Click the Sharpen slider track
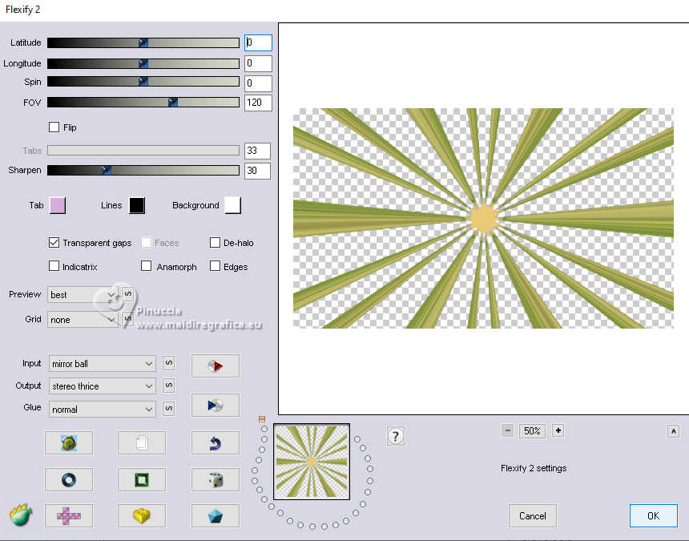This screenshot has width=689, height=541. coord(143,170)
